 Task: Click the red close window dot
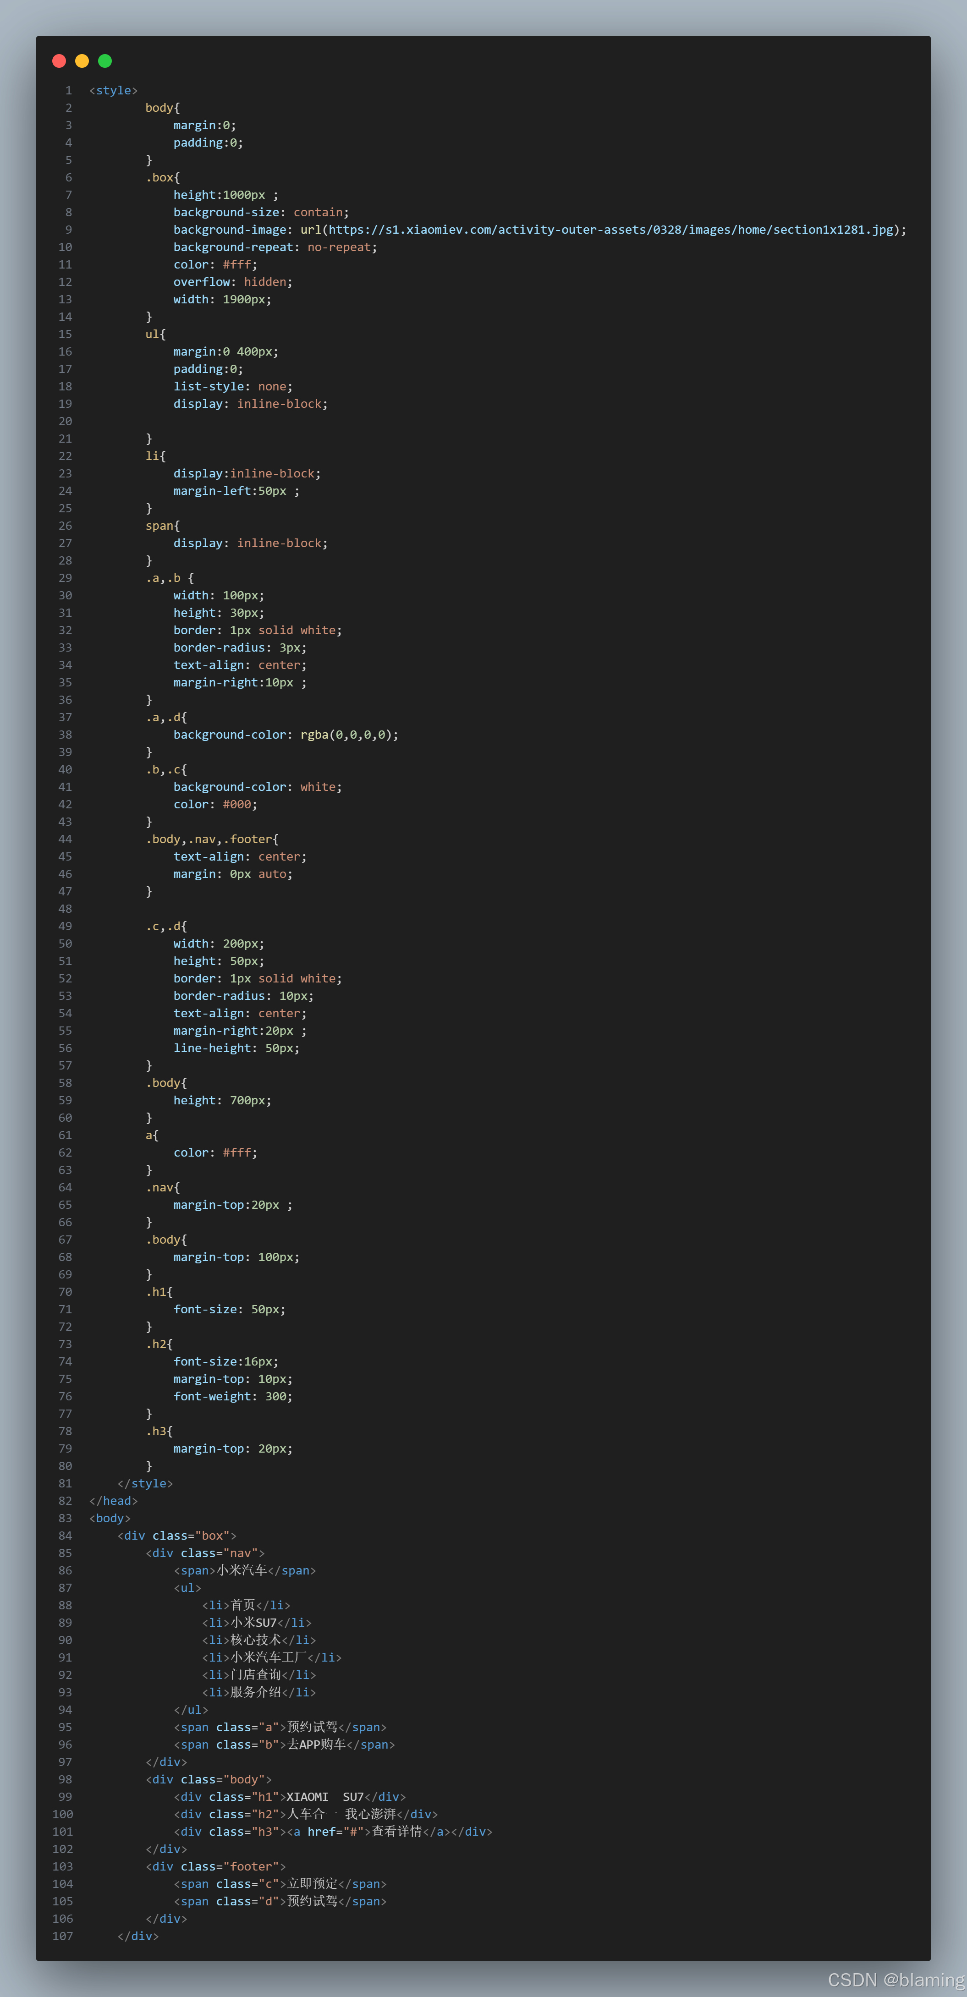pyautogui.click(x=59, y=61)
